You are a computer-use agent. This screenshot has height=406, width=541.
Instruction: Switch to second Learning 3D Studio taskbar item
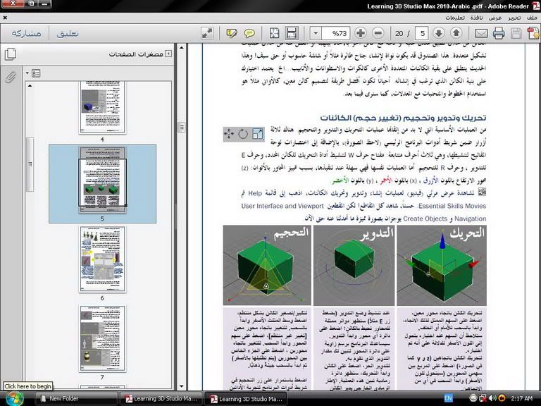tap(247, 398)
